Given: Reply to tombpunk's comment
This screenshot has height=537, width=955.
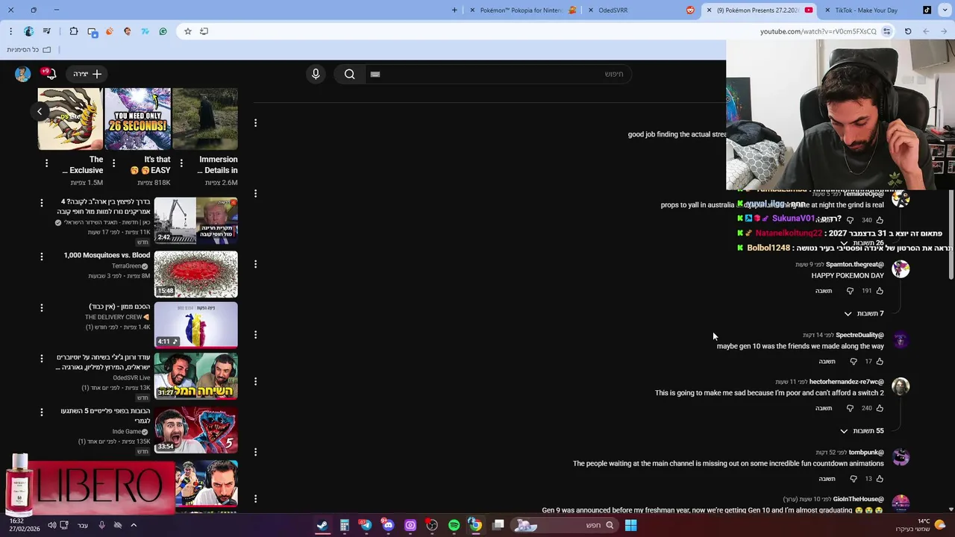Looking at the screenshot, I should pos(827,479).
